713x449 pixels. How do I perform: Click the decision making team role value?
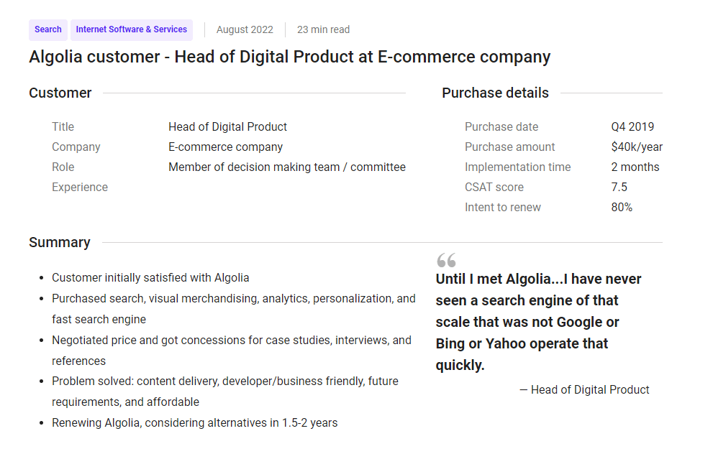[286, 167]
